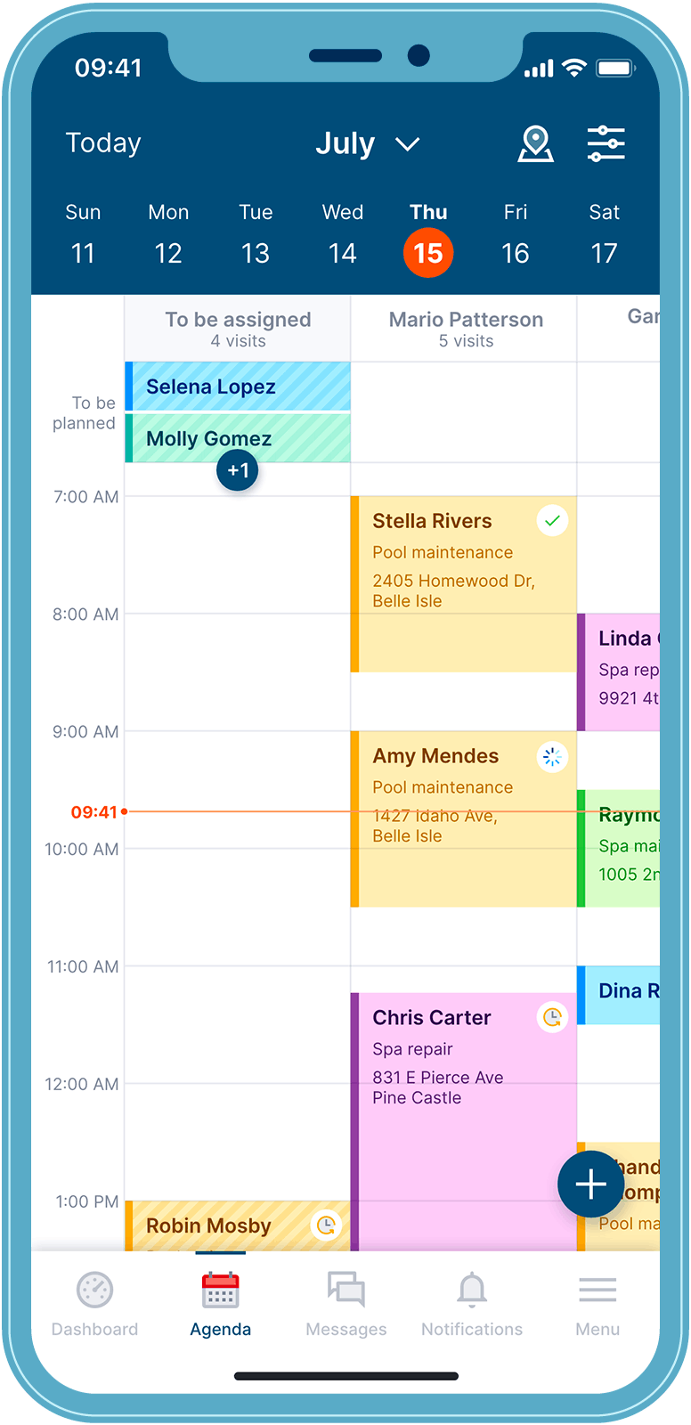This screenshot has width=691, height=1425.
Task: Expand the To be assigned column header
Action: coord(238,328)
